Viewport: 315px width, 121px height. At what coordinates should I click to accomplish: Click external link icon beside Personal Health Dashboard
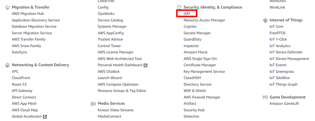145,65
